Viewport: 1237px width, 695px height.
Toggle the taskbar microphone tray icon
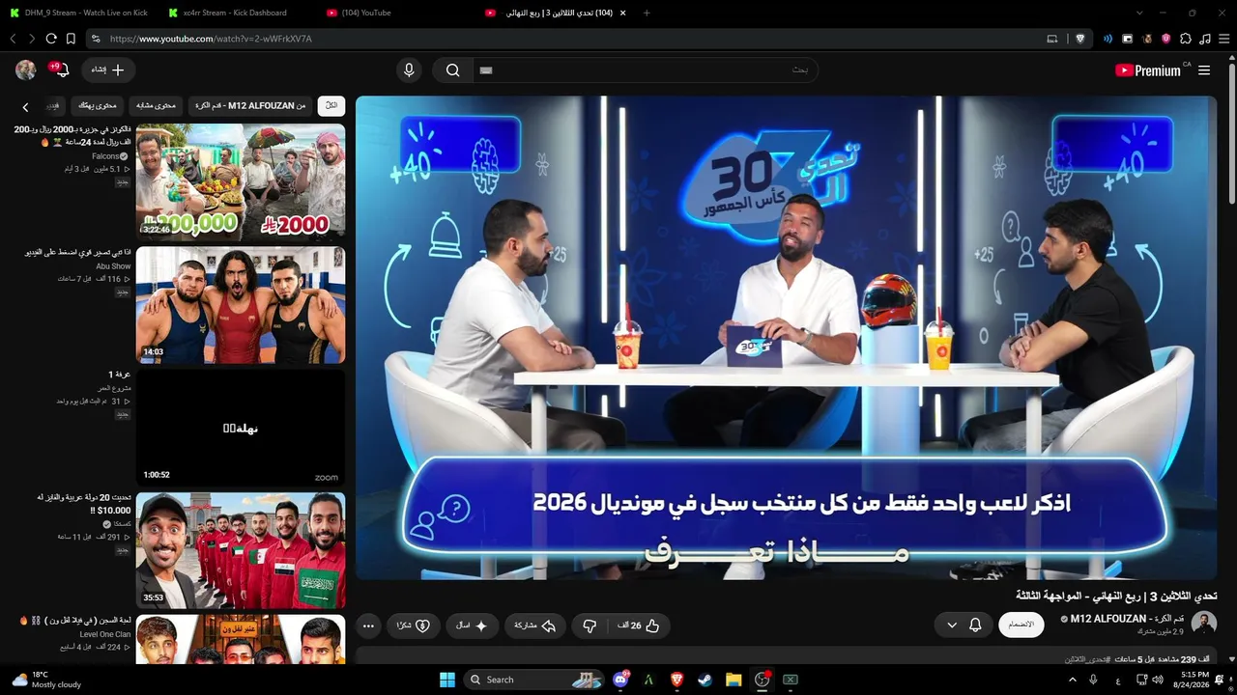pos(1093,680)
